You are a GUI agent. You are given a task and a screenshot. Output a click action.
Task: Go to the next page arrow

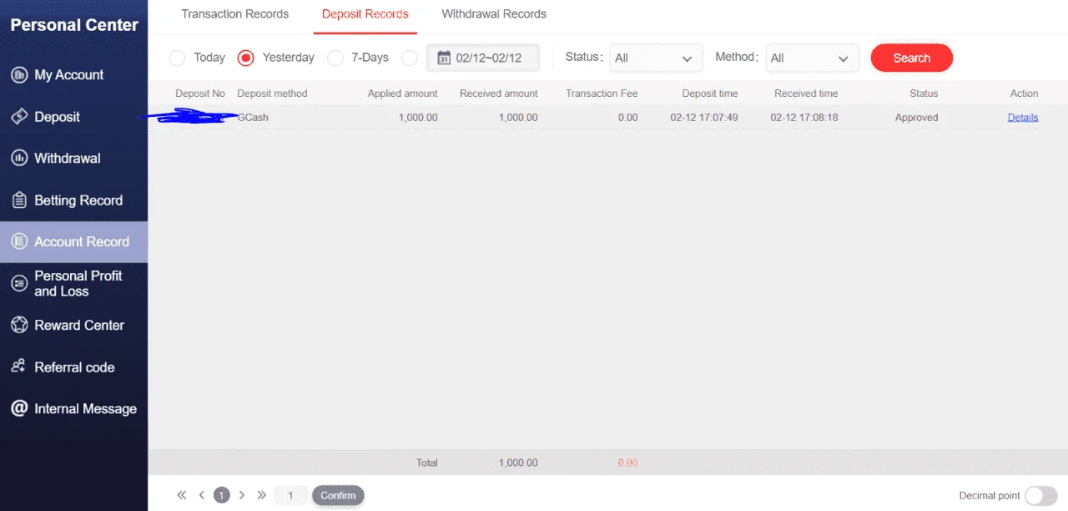(x=242, y=495)
